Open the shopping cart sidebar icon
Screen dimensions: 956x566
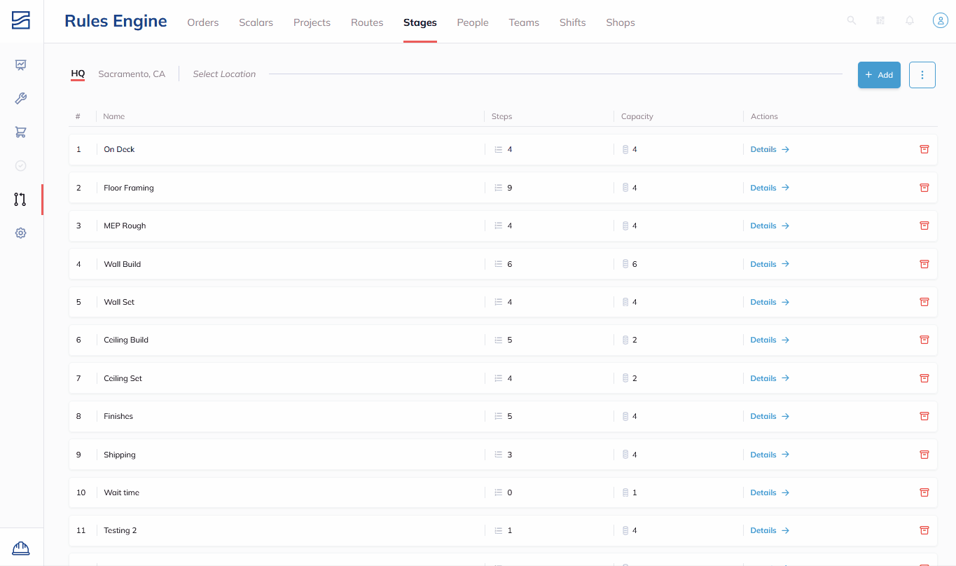point(21,132)
